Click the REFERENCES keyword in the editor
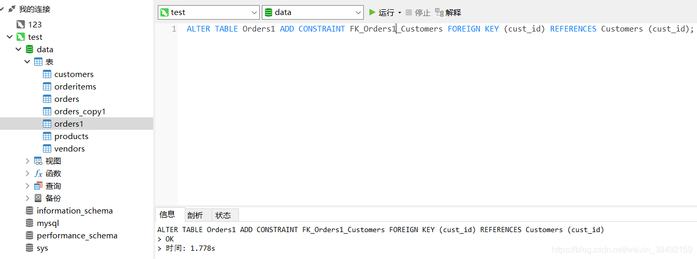Screen dimensions: 697x259 point(573,29)
